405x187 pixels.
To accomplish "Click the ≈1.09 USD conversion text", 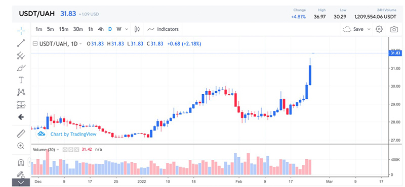I will tap(89, 14).
